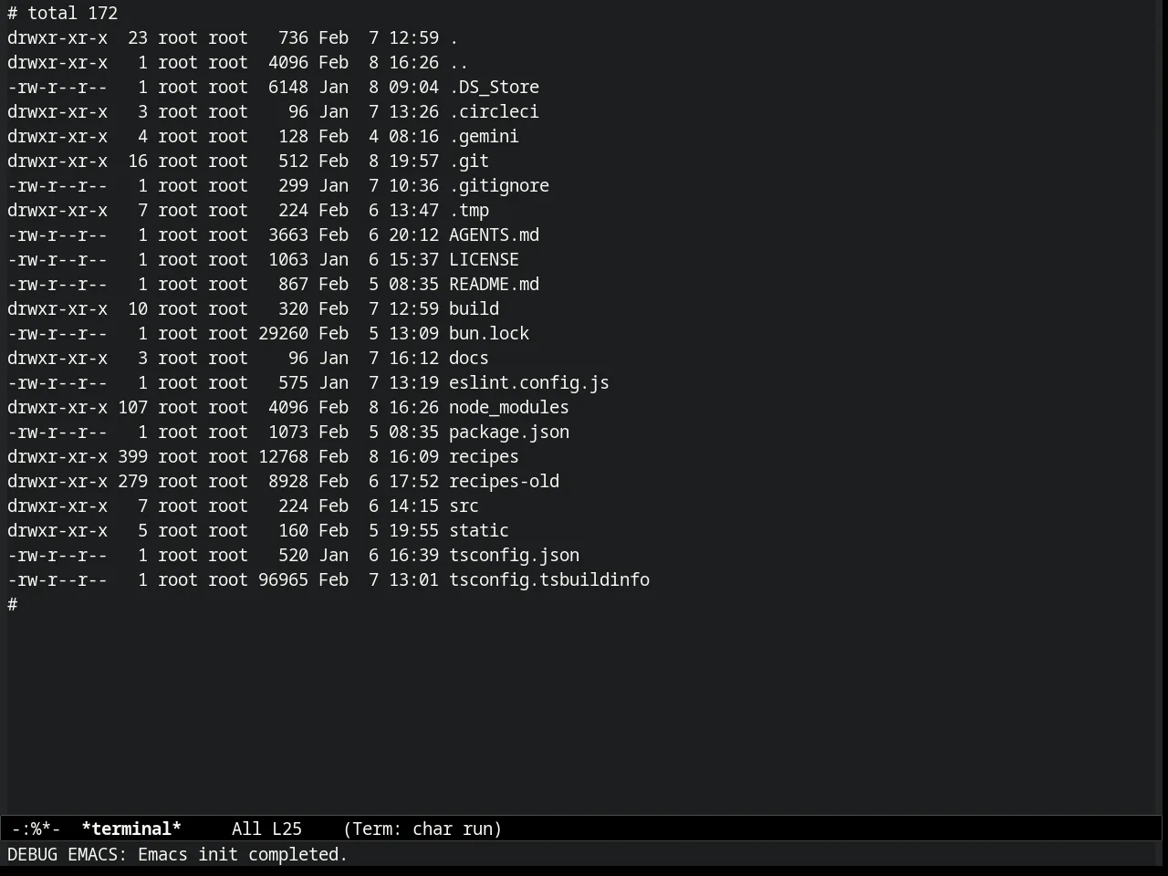Click the docs directory name

click(469, 358)
